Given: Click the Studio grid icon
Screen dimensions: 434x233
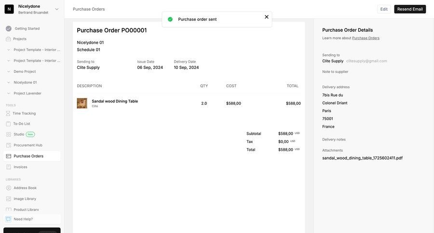Looking at the screenshot, I should coord(9,134).
